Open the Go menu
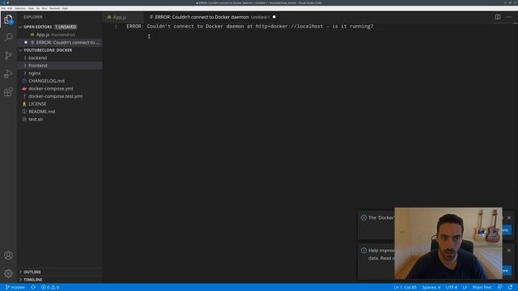 [38, 8]
